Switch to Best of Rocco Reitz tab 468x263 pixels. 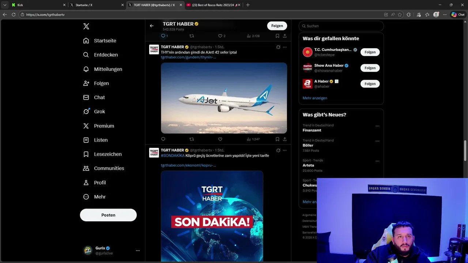coord(214,5)
